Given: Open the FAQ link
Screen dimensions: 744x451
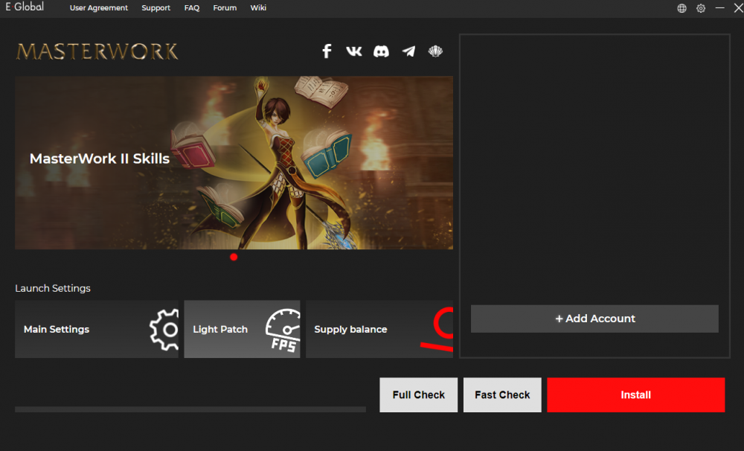Looking at the screenshot, I should [192, 8].
